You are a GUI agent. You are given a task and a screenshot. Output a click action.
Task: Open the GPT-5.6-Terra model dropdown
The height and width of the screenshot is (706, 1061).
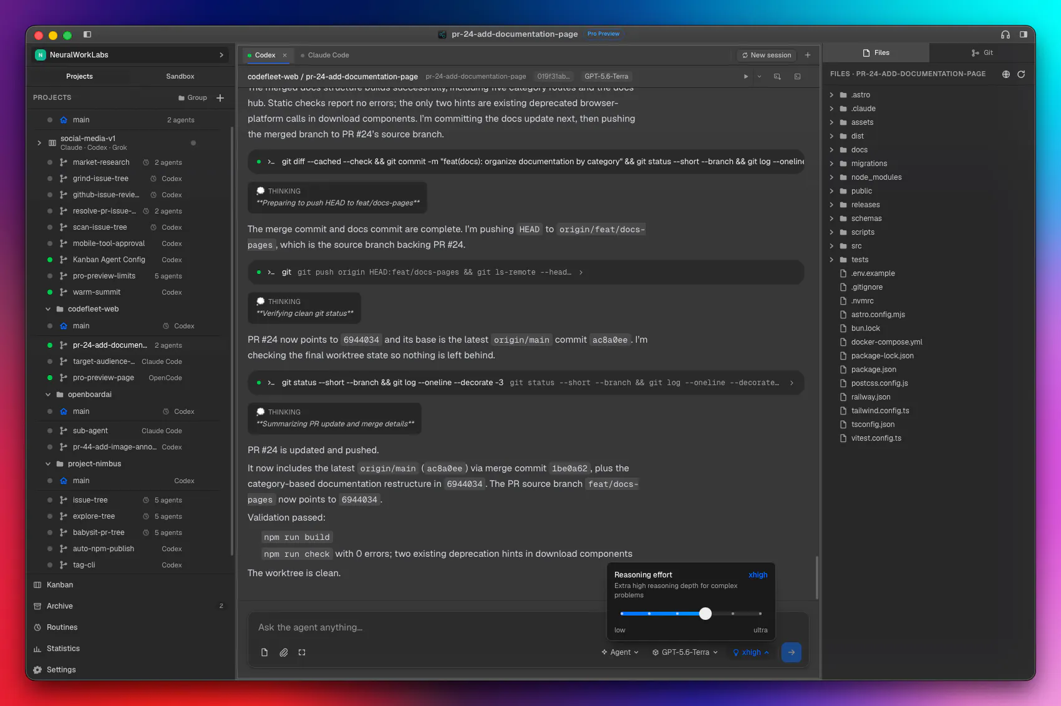tap(685, 652)
